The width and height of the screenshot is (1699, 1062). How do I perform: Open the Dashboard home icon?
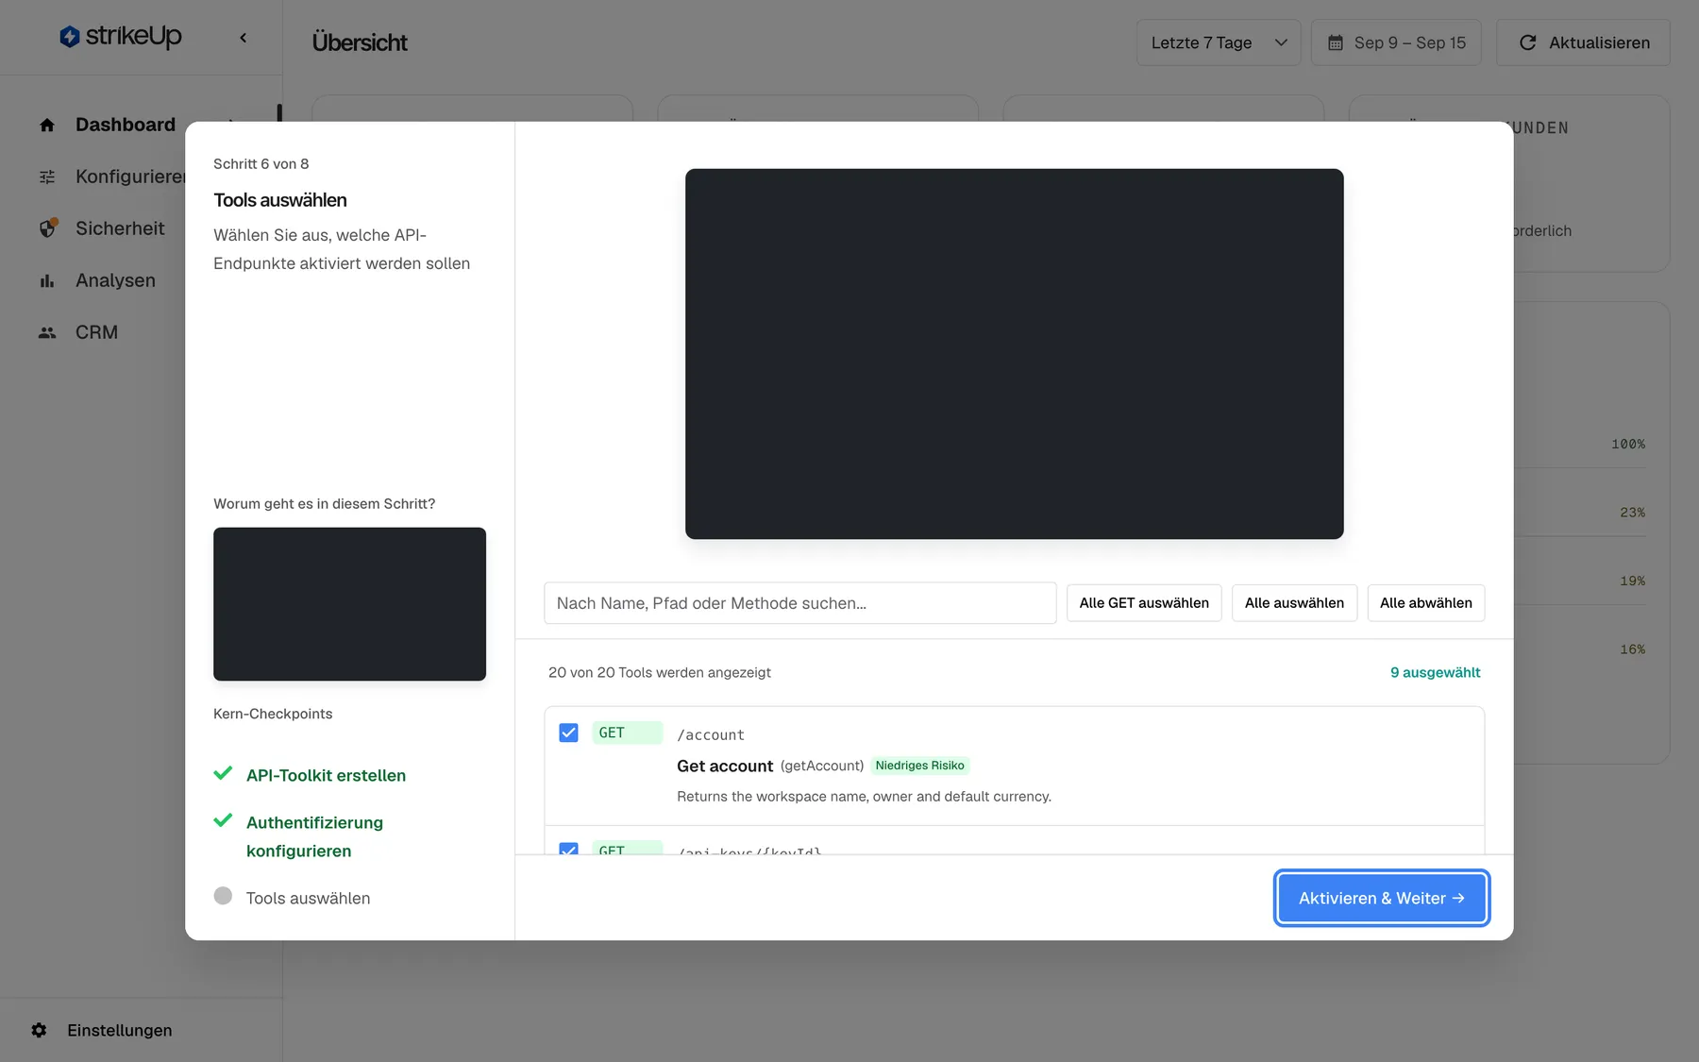point(47,125)
